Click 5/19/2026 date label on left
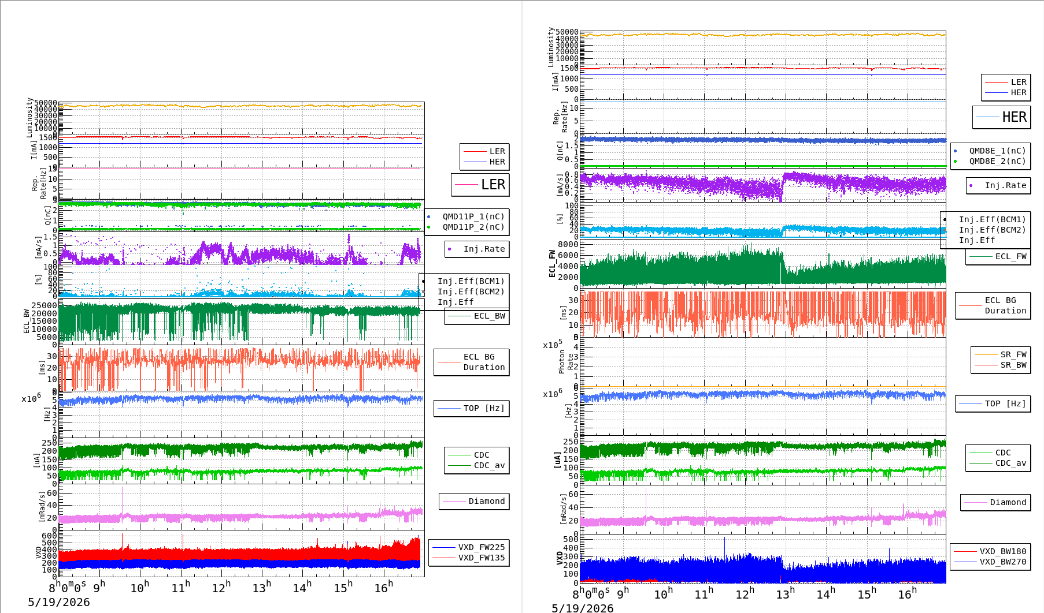Viewport: 1044px width, 613px height. coord(59,602)
